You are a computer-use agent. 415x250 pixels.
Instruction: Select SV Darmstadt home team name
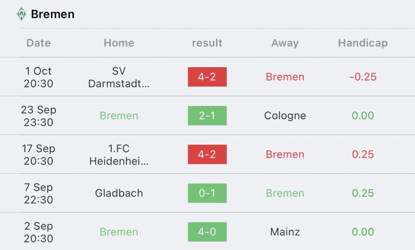click(x=119, y=77)
